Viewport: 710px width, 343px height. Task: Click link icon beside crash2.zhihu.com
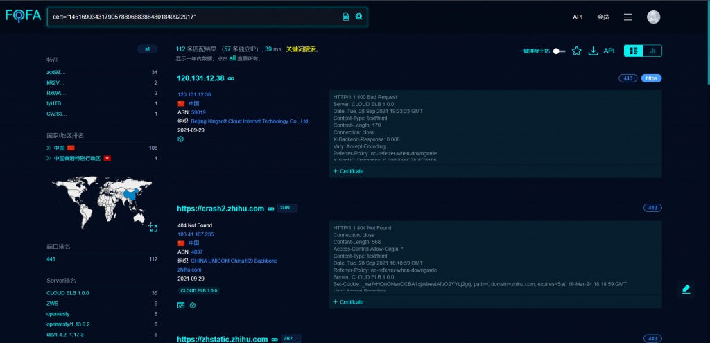click(x=271, y=209)
